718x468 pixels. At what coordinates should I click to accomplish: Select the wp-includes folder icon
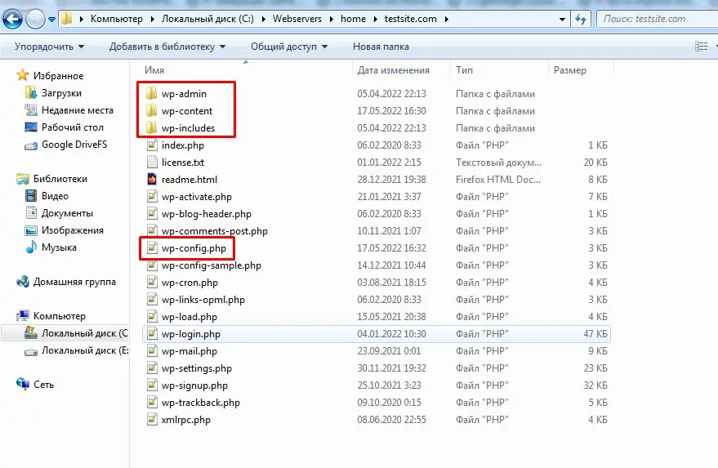(152, 127)
